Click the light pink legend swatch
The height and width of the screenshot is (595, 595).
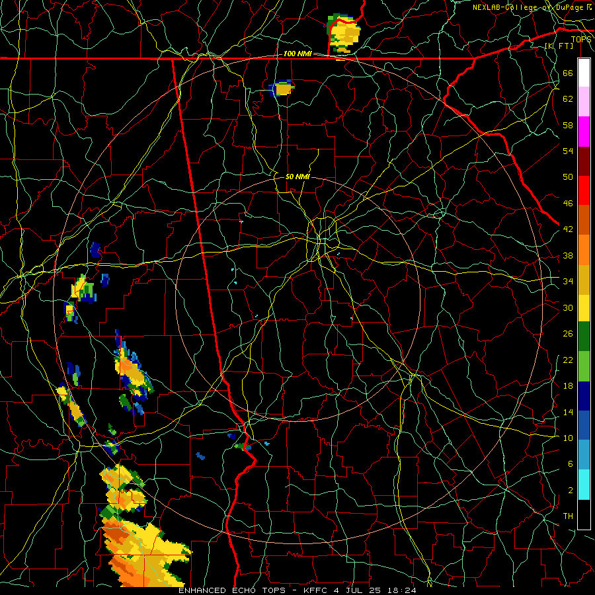coord(584,102)
